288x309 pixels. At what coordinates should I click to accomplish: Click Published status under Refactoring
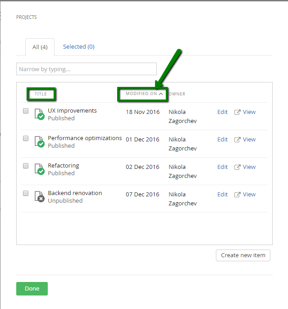[x=61, y=173]
